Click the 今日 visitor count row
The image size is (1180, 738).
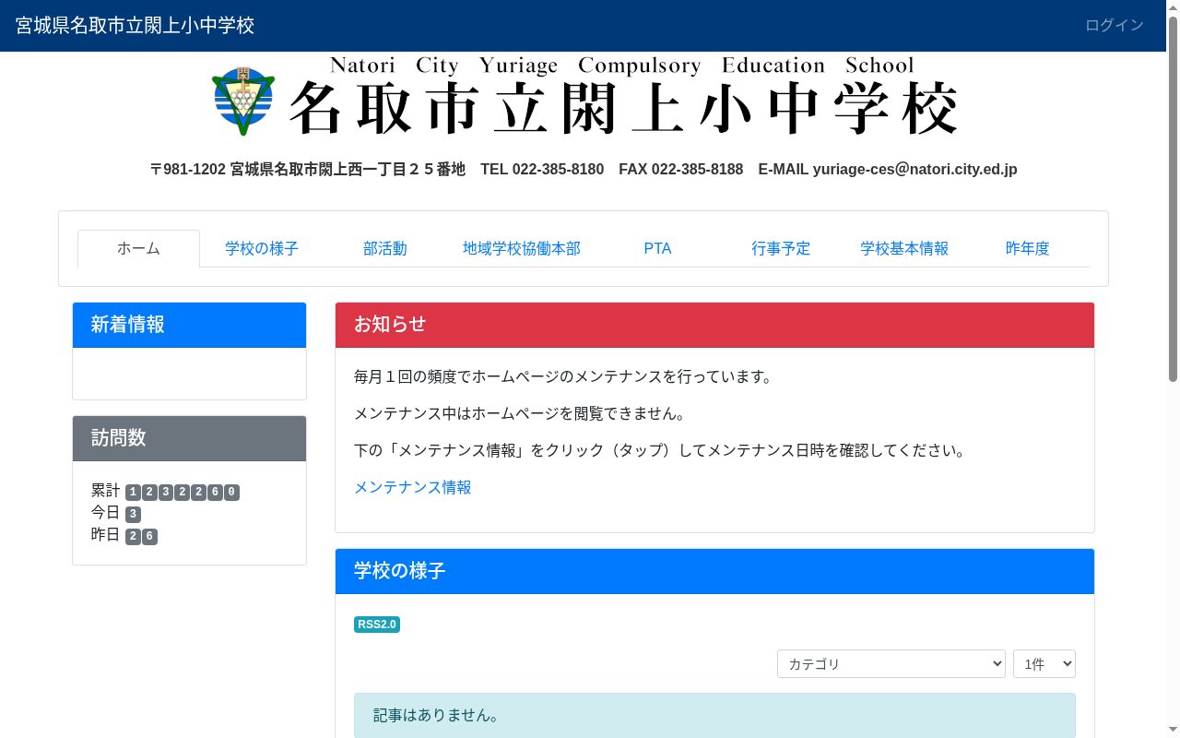[116, 513]
